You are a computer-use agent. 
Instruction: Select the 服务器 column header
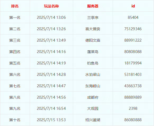pyautogui.click(x=93, y=6)
